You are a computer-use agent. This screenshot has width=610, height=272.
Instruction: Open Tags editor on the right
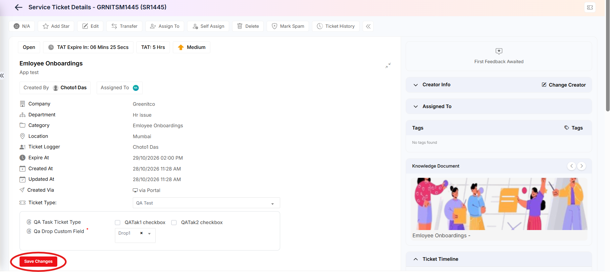(x=574, y=128)
